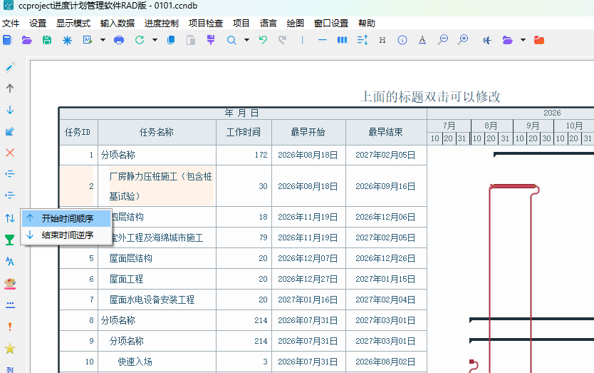Open a project with the purple folder icon next to the save icon

point(26,40)
